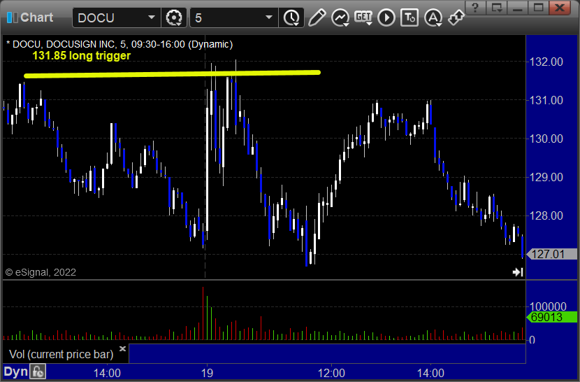
Task: Click the 100000 volume axis label
Action: (548, 306)
